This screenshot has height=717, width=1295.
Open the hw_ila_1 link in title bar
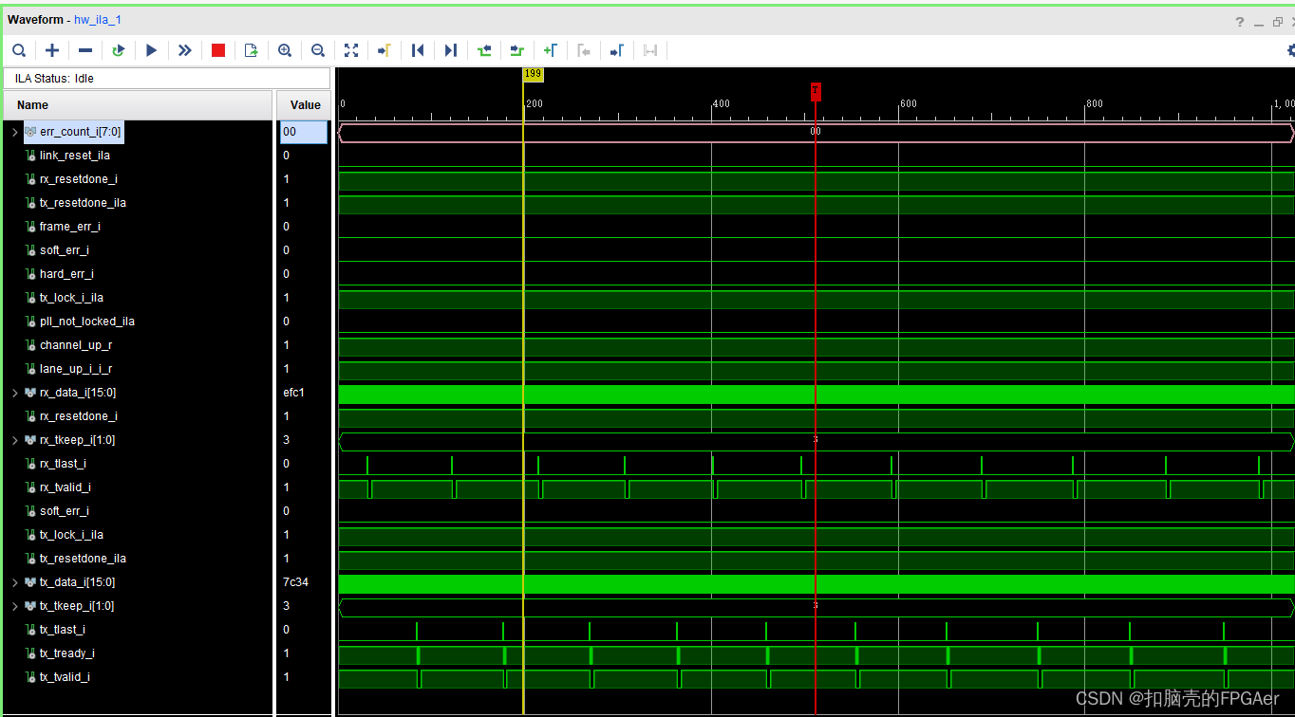[97, 19]
